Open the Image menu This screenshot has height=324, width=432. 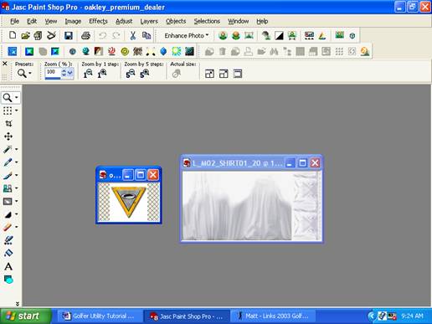pyautogui.click(x=73, y=21)
